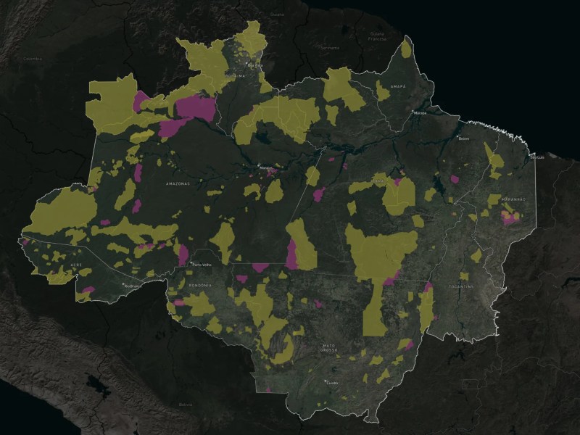
Task: Click the Belém city marker
Action: point(457,136)
